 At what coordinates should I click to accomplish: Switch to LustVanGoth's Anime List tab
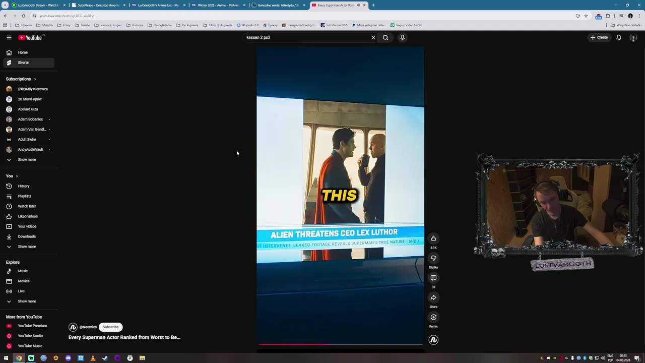point(158,5)
